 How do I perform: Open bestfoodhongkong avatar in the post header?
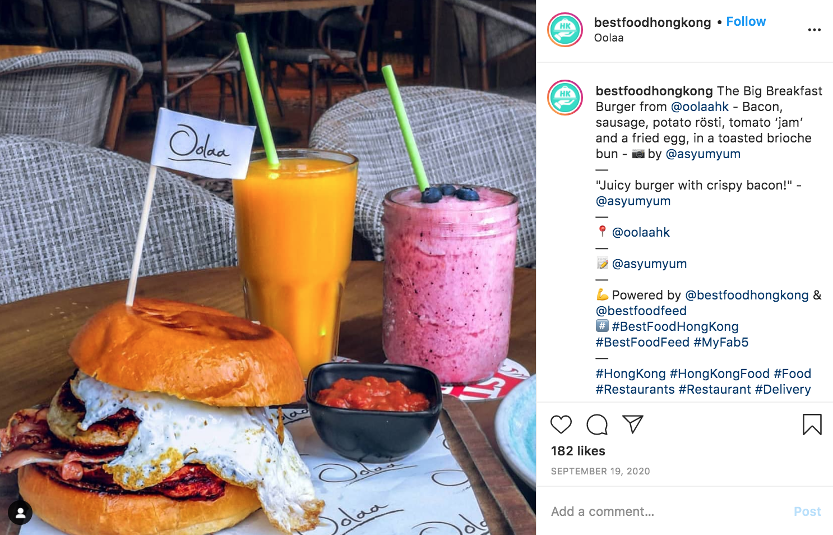(x=565, y=30)
